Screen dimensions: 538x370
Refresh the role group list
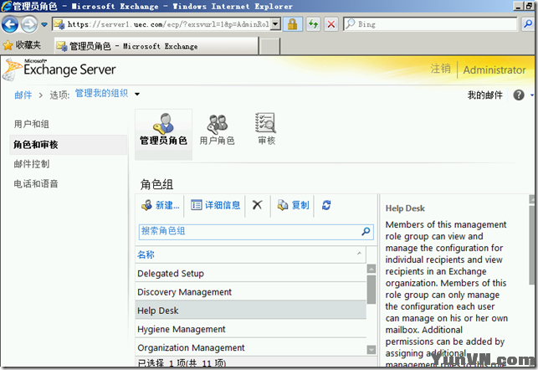point(326,205)
